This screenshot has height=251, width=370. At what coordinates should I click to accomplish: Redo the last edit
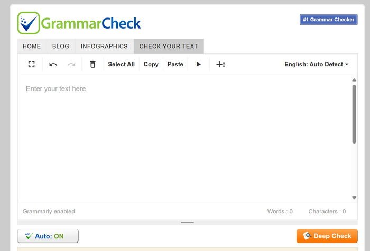pyautogui.click(x=71, y=64)
